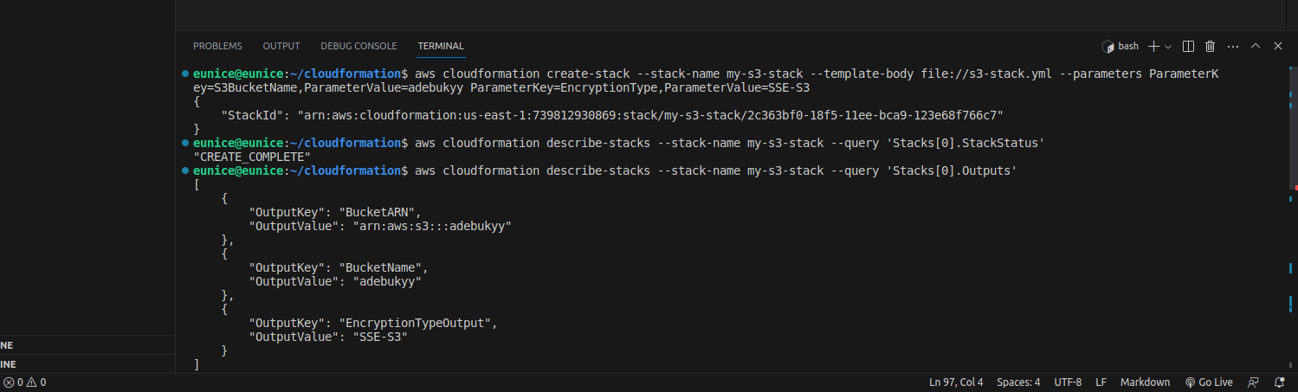The width and height of the screenshot is (1298, 392).
Task: Open notifications bell icon
Action: (x=1279, y=382)
